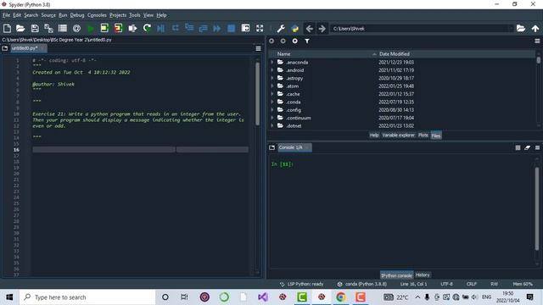This screenshot has height=305, width=543.
Task: Expand the .continuum folder
Action: [x=272, y=118]
